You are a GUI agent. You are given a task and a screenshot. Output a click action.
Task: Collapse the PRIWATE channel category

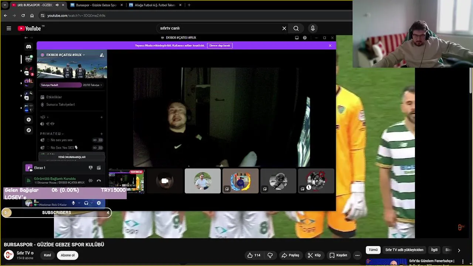52,134
